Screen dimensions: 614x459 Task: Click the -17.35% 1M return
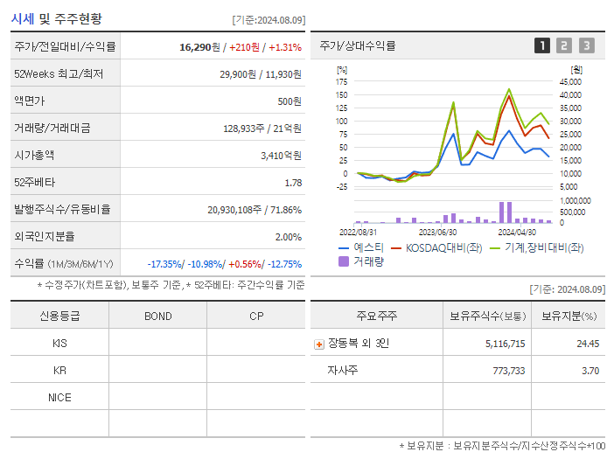click(x=164, y=264)
